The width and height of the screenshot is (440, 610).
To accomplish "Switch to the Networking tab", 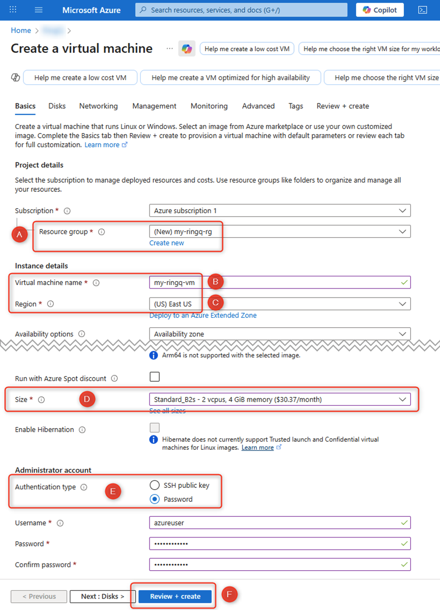I will click(98, 106).
